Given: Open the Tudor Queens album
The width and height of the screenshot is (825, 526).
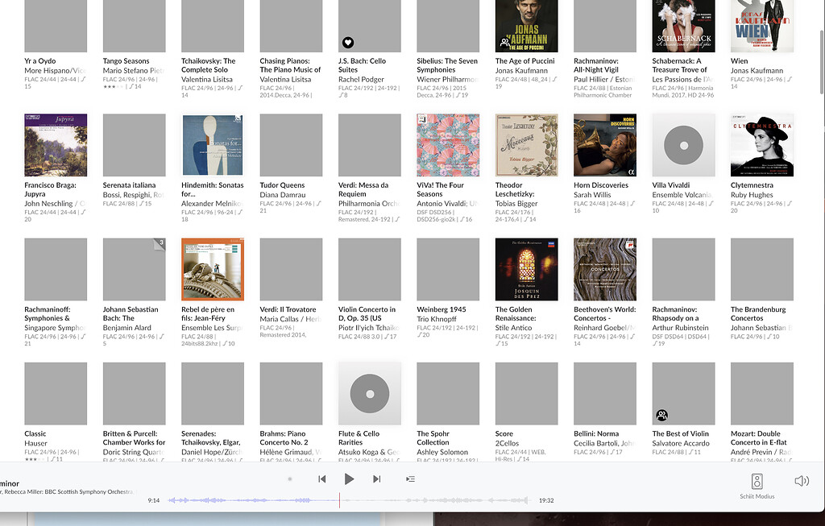Looking at the screenshot, I should pos(291,144).
